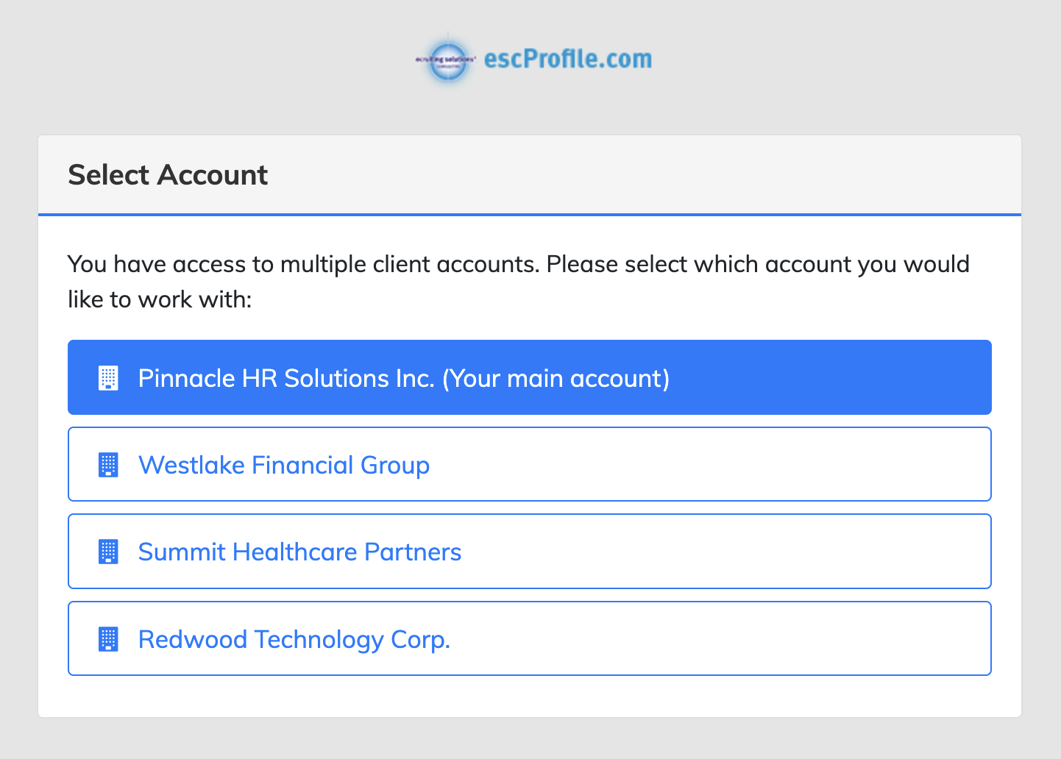Select the Summit Healthcare Partners account
This screenshot has width=1061, height=759.
click(x=530, y=551)
